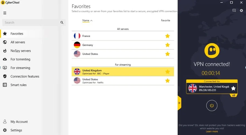Open My Account page
The width and height of the screenshot is (246, 135).
19,122
